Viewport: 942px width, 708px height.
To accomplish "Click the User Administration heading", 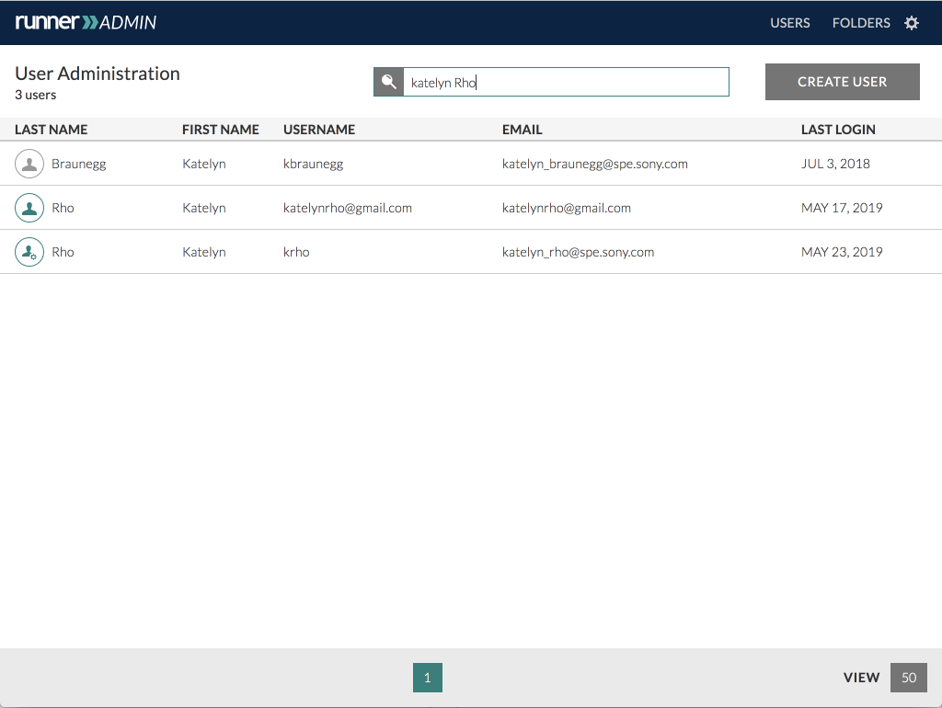I will pyautogui.click(x=98, y=74).
